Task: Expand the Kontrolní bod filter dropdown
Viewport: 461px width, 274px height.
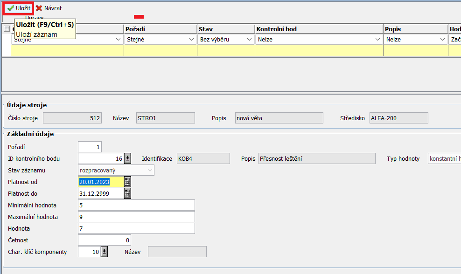Action: [377, 40]
